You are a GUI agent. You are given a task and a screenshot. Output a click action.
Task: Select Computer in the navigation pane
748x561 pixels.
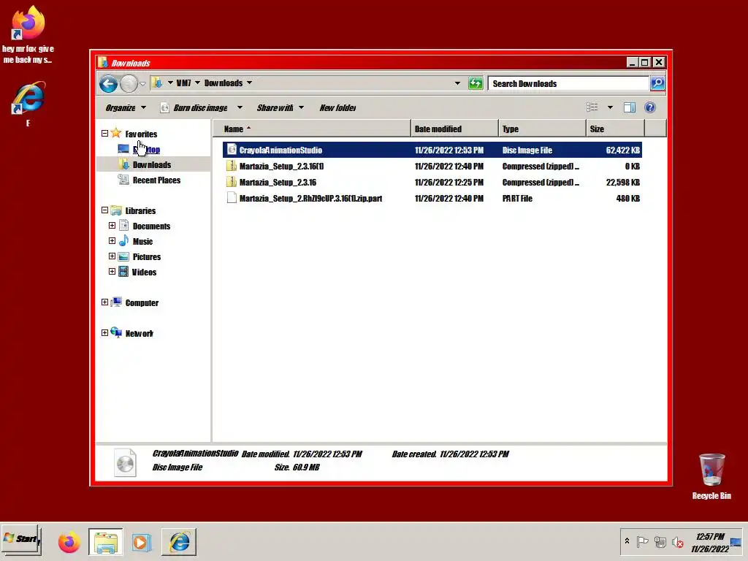tap(142, 302)
